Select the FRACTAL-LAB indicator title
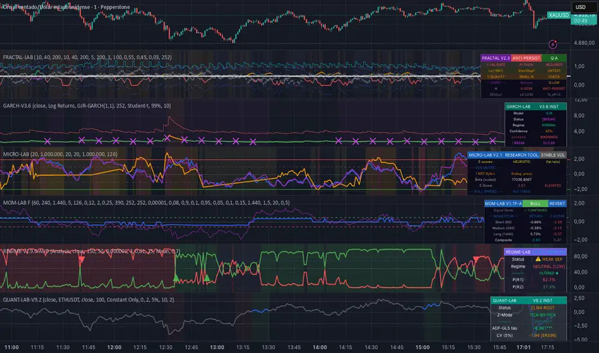 [87, 57]
